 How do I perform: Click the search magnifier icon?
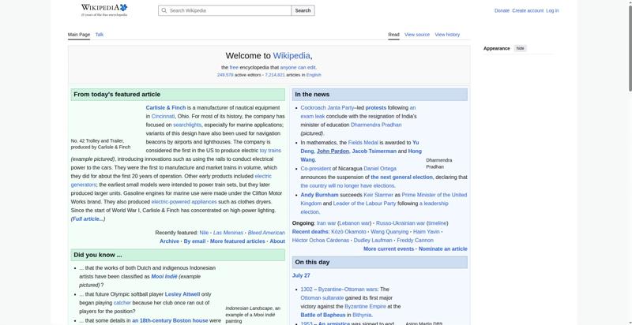click(x=164, y=10)
